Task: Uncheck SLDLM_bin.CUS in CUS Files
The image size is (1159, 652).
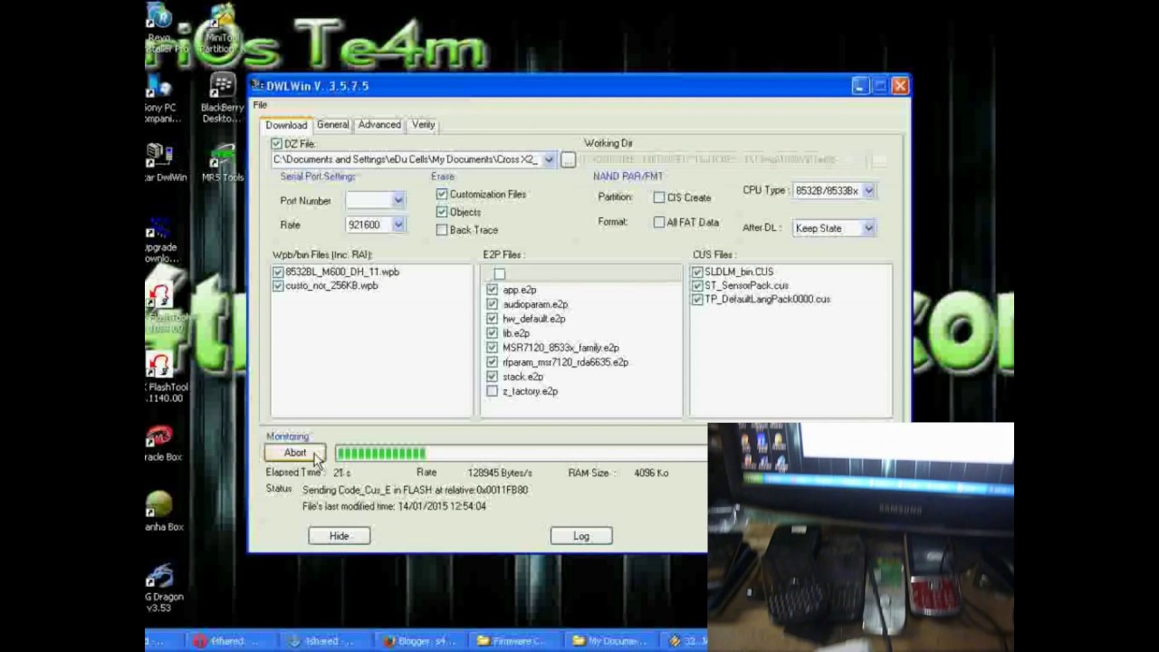Action: 697,272
